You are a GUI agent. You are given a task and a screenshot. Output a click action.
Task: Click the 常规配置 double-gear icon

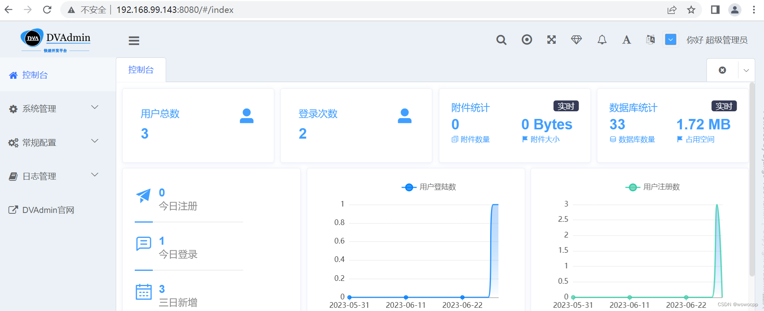click(x=13, y=143)
